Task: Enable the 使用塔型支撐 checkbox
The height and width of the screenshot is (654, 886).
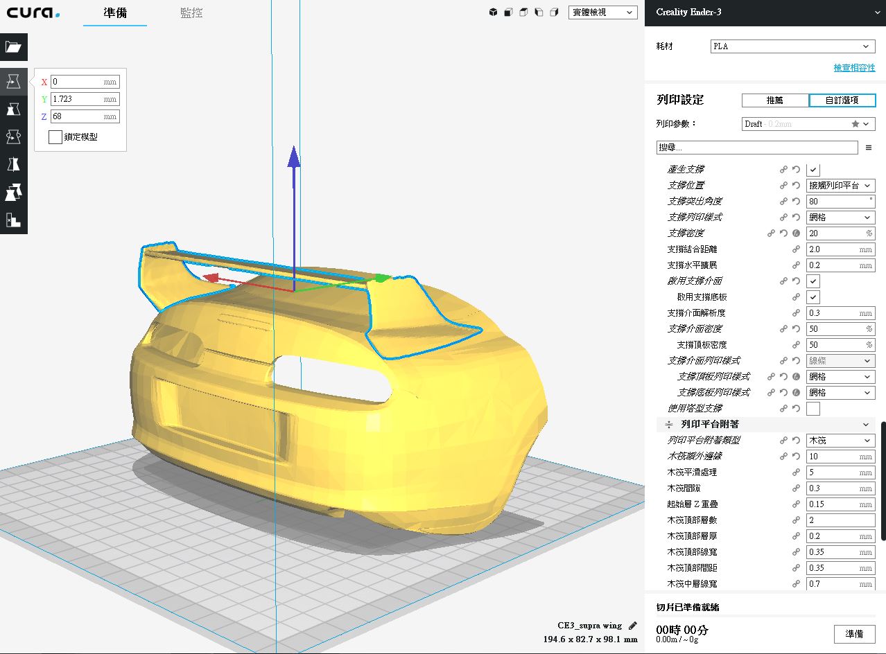Action: (x=813, y=409)
